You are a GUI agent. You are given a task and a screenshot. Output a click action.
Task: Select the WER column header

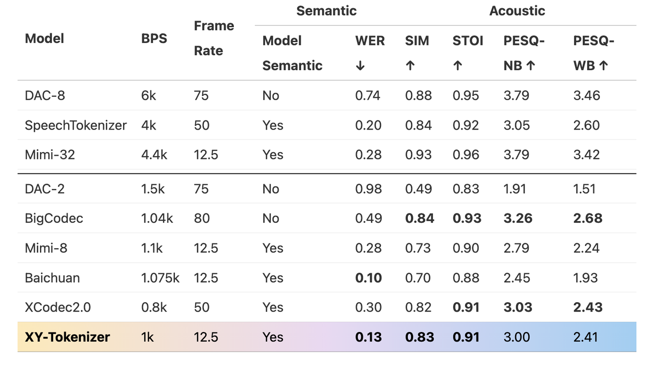point(370,53)
